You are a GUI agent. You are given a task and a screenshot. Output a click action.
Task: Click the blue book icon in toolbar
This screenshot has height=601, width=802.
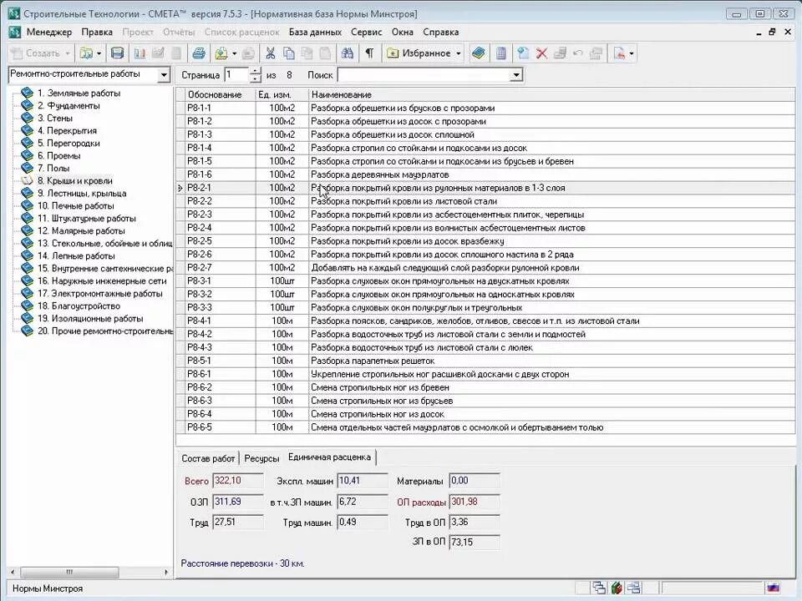[x=479, y=53]
